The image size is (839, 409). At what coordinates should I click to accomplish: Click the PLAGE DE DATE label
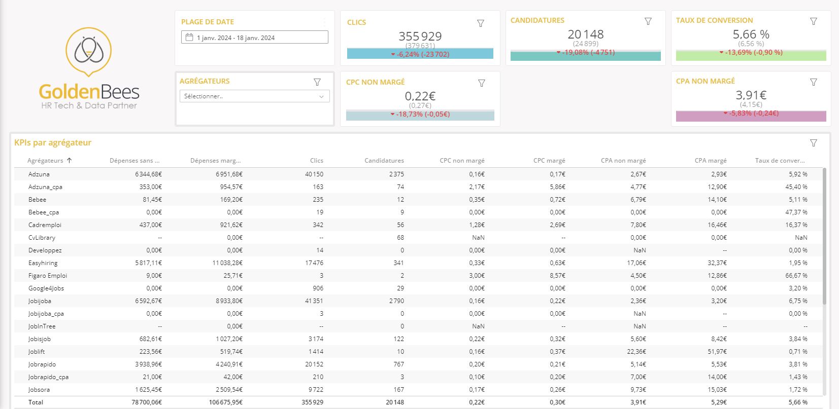pyautogui.click(x=208, y=22)
